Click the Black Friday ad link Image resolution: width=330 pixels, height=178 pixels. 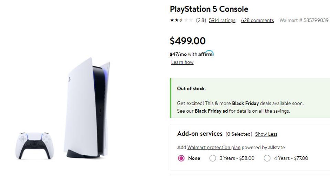[211, 111]
